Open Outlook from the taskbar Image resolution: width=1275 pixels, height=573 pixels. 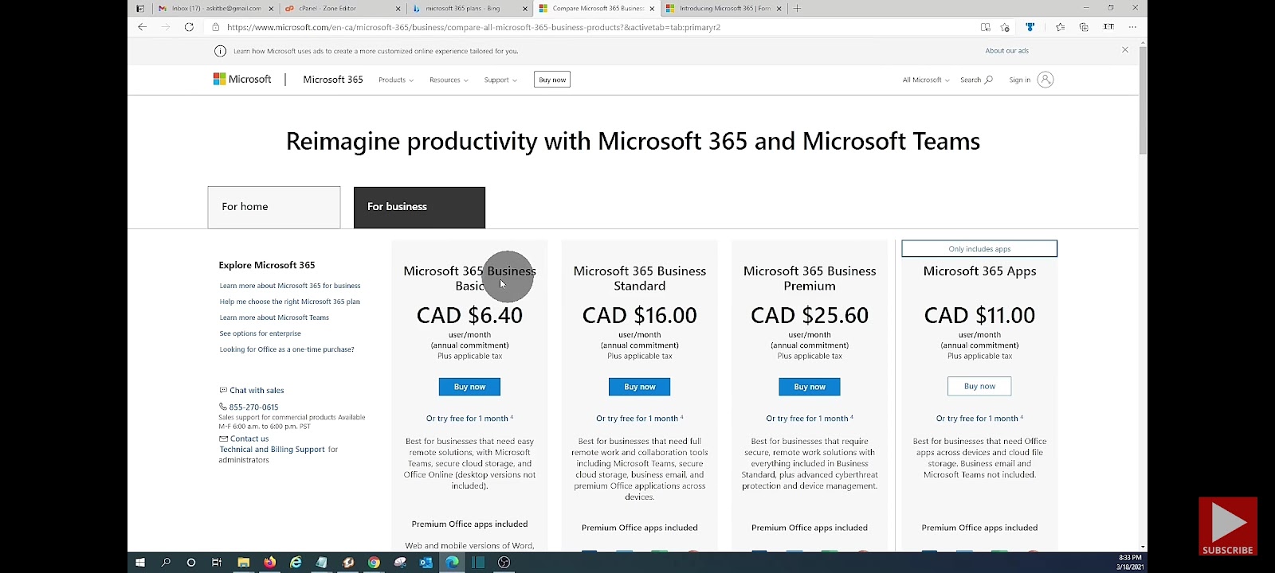click(x=426, y=563)
